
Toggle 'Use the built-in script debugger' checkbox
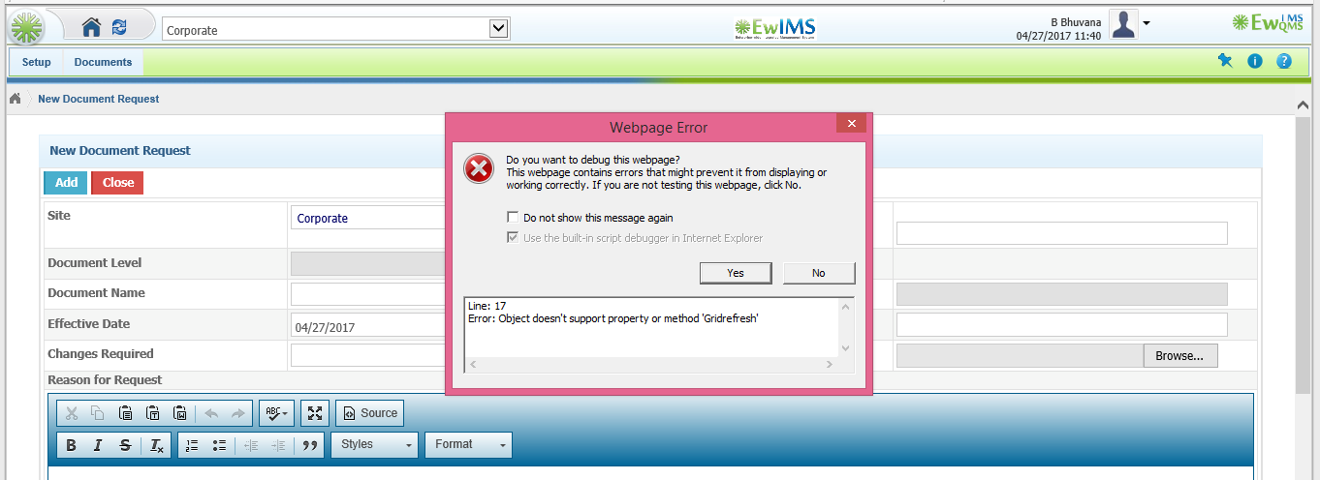coord(513,238)
